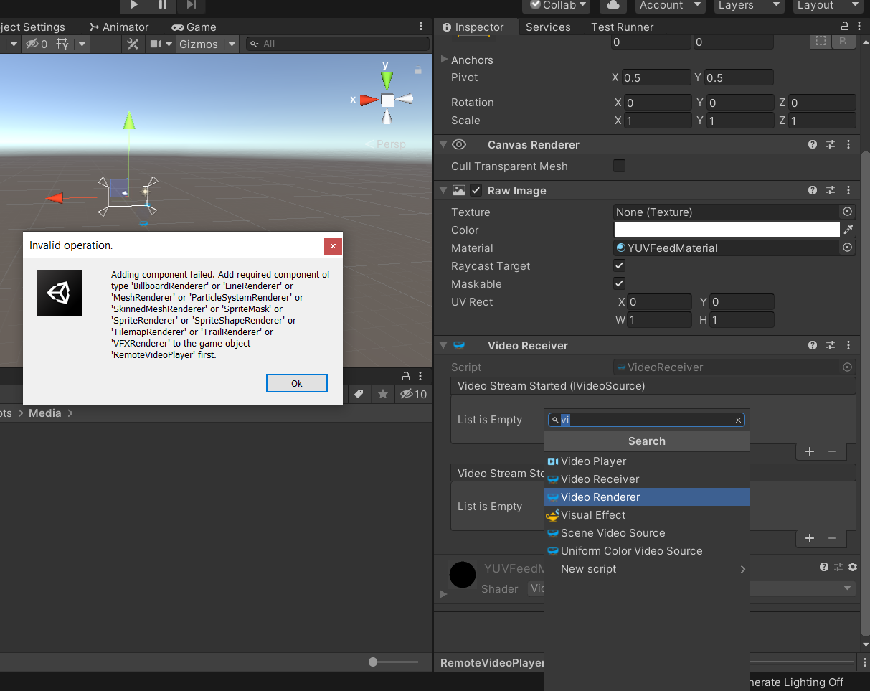Toggle the Raycast Target checkbox
Viewport: 870px width, 691px height.
[620, 265]
